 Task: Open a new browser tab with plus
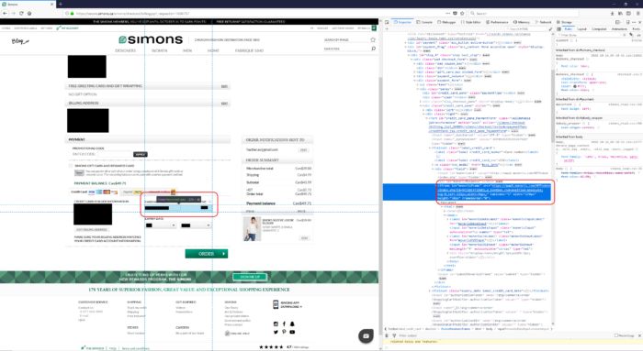pos(60,4)
